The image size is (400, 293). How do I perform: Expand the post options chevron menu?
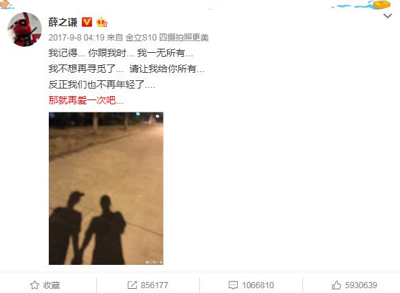(388, 16)
